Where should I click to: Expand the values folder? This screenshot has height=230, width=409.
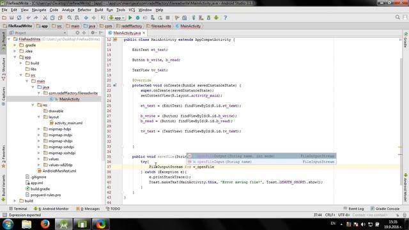39,159
